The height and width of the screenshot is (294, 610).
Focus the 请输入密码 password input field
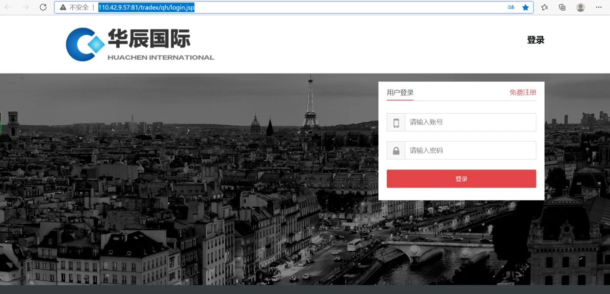[470, 150]
